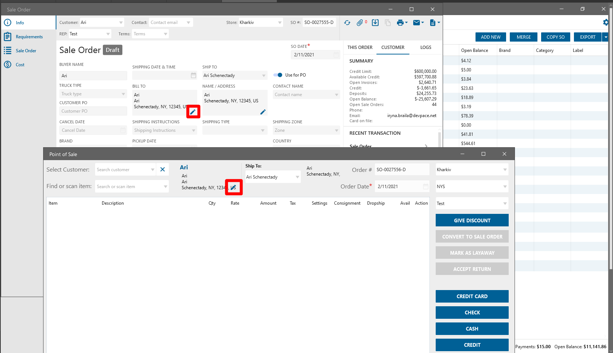Viewport: 613px width, 353px height.
Task: Click the Brand column header
Action: [505, 50]
